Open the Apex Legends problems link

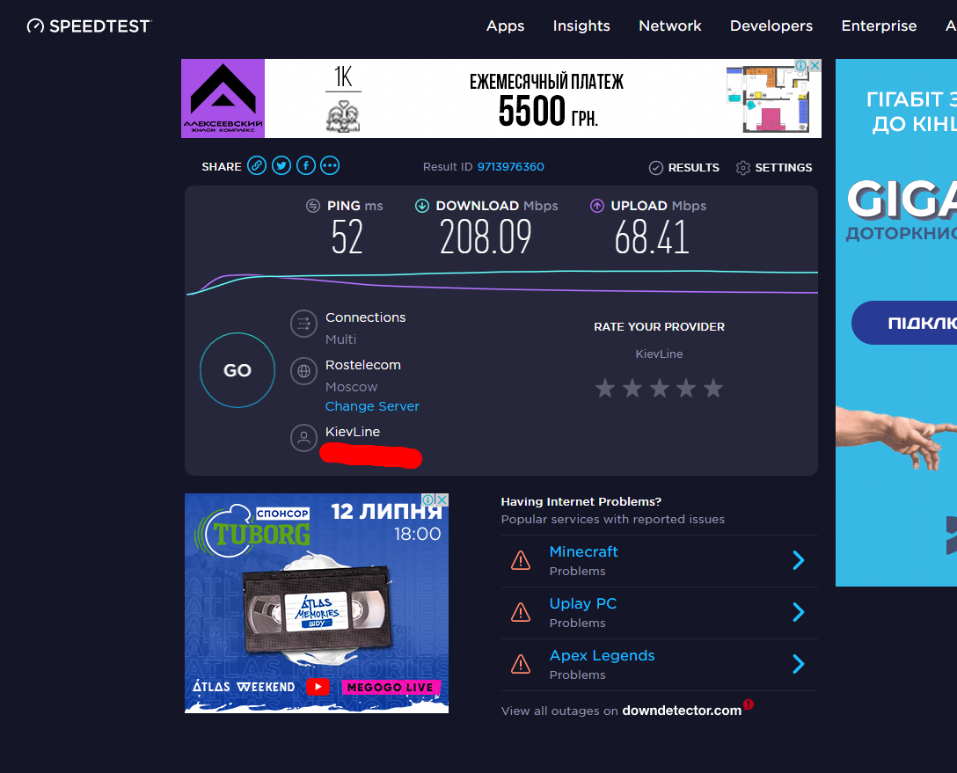point(602,655)
